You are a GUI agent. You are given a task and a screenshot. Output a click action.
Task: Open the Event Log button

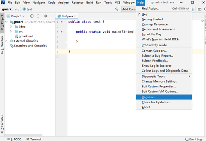(x=193, y=139)
